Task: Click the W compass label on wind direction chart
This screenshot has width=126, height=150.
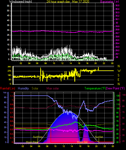Action: [119, 71]
